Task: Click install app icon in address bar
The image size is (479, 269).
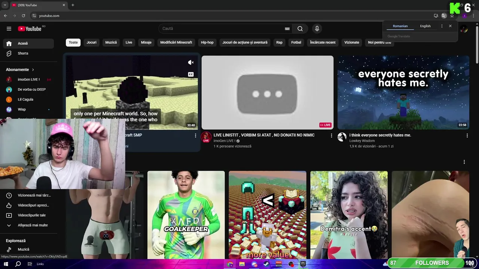Action: 436,16
